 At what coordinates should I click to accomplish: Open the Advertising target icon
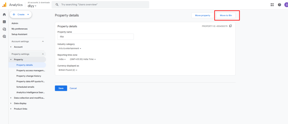point(4,36)
